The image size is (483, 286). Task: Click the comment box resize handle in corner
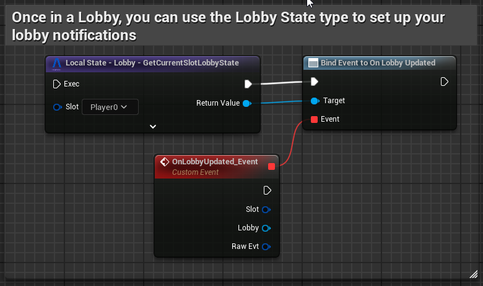click(x=474, y=274)
